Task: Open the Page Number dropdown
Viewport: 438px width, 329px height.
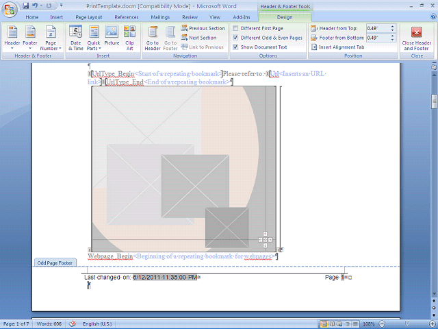Action: coord(51,38)
